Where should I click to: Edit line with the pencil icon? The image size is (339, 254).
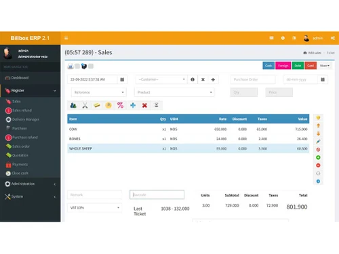(318, 142)
